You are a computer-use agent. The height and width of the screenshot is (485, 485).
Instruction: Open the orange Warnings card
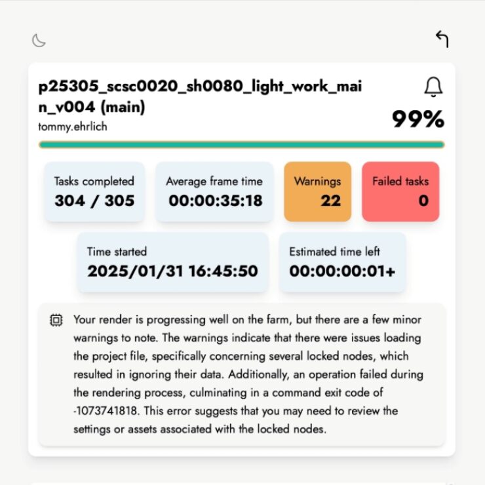point(317,191)
